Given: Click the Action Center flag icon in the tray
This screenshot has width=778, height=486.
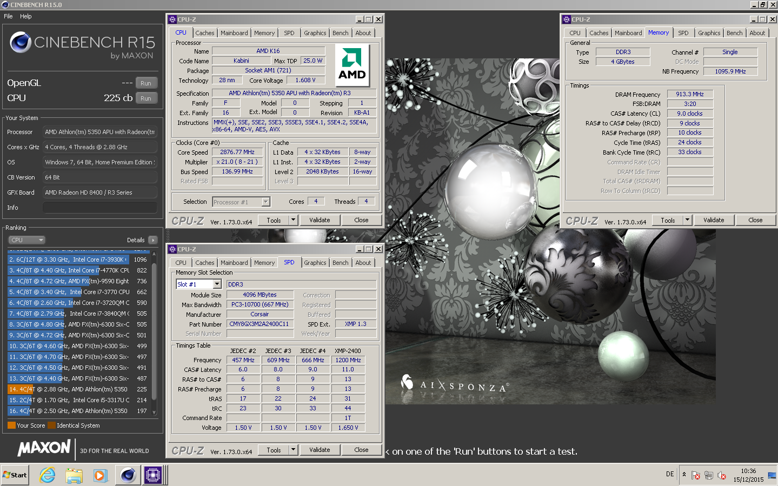Looking at the screenshot, I should pyautogui.click(x=696, y=475).
